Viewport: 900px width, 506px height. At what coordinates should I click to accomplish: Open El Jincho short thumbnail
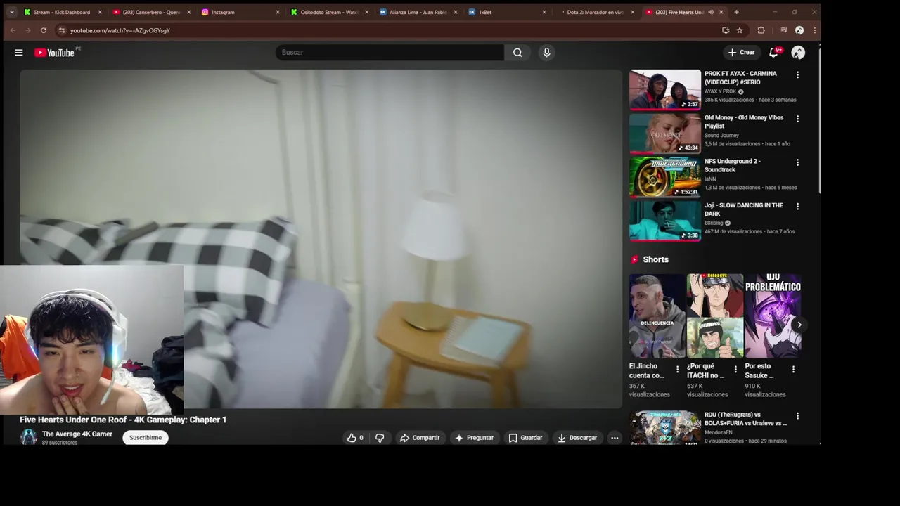(x=657, y=316)
